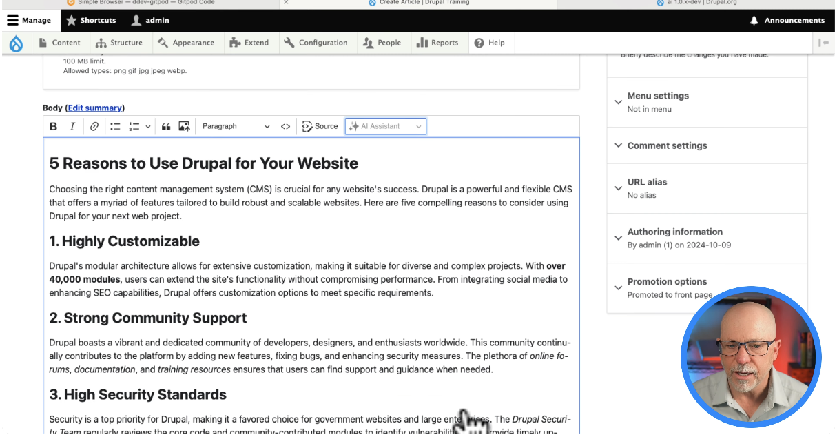
Task: Open the Structure admin menu
Action: click(x=119, y=43)
